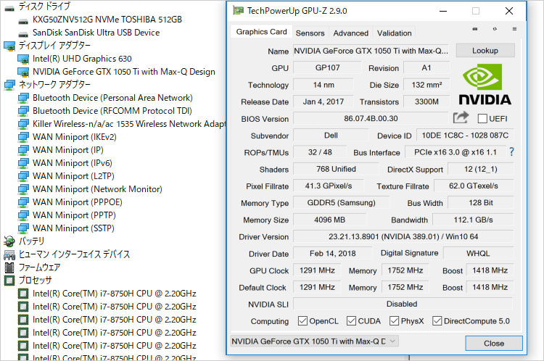
Task: Open the GPU selection dropdown at bottom
Action: click(314, 341)
